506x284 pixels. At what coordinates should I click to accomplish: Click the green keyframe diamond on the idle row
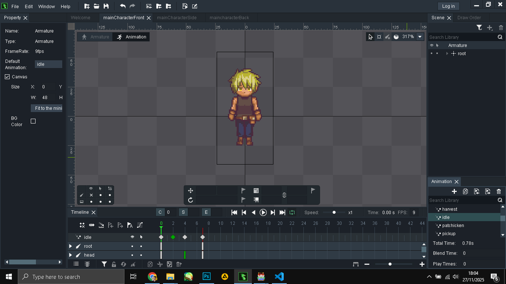173,237
